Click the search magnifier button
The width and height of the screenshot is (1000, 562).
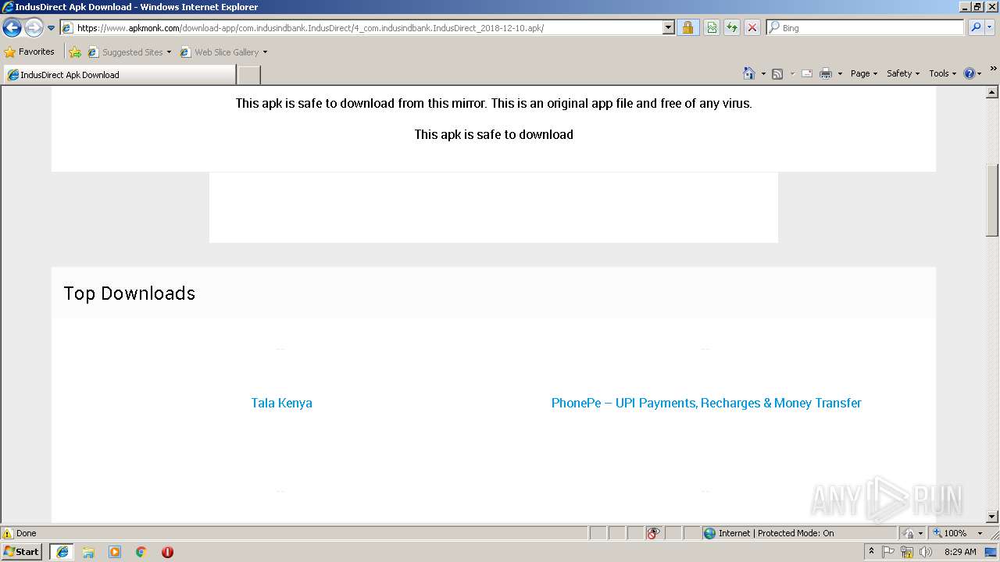click(x=976, y=28)
